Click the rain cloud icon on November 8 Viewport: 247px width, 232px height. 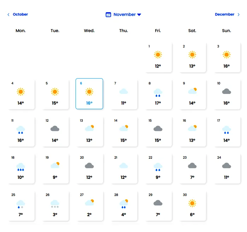coord(158,93)
